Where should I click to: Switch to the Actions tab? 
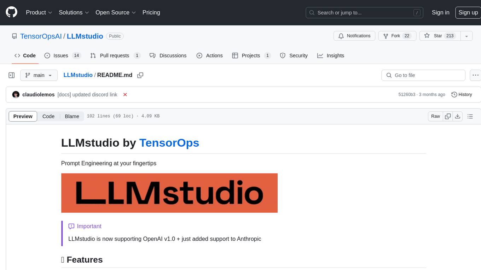click(x=209, y=55)
